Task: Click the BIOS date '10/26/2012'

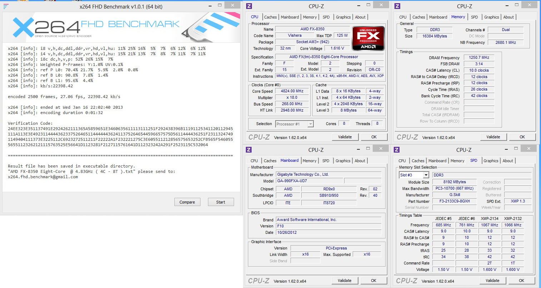Action: pos(329,232)
